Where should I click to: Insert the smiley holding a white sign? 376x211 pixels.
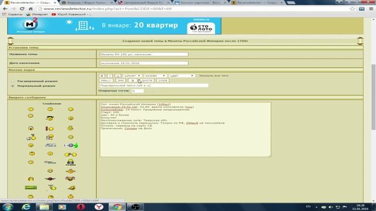31,137
